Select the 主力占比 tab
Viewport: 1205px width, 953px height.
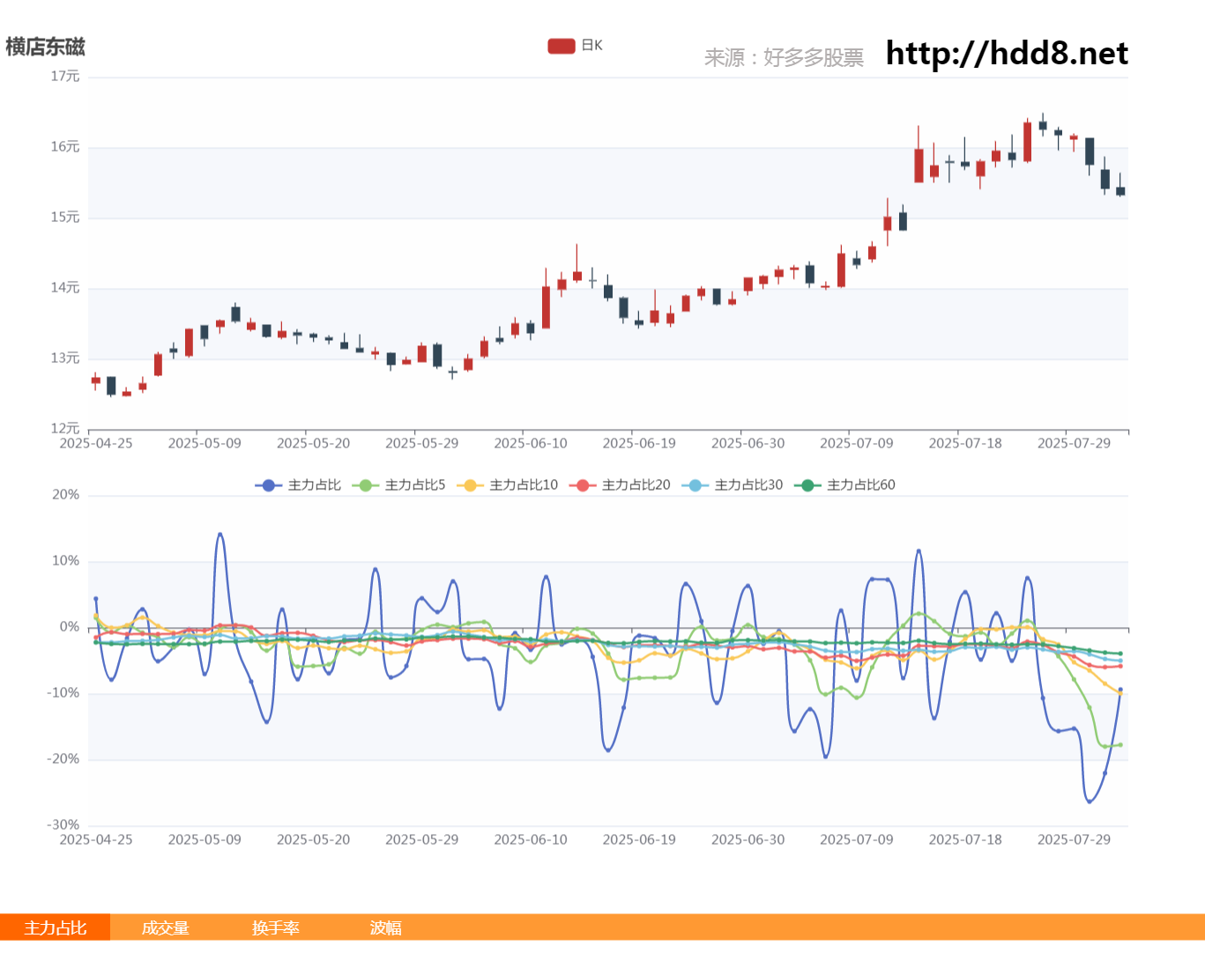pos(55,928)
